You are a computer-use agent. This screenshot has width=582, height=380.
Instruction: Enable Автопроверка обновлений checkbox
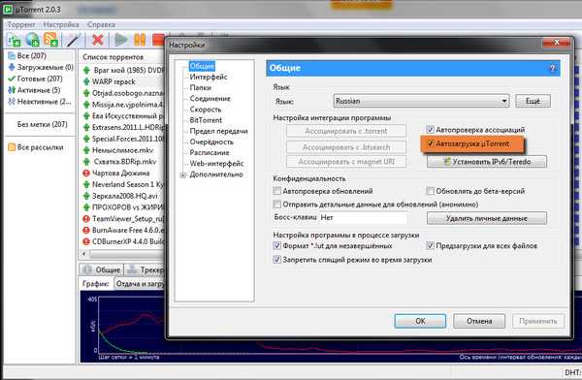pos(276,191)
